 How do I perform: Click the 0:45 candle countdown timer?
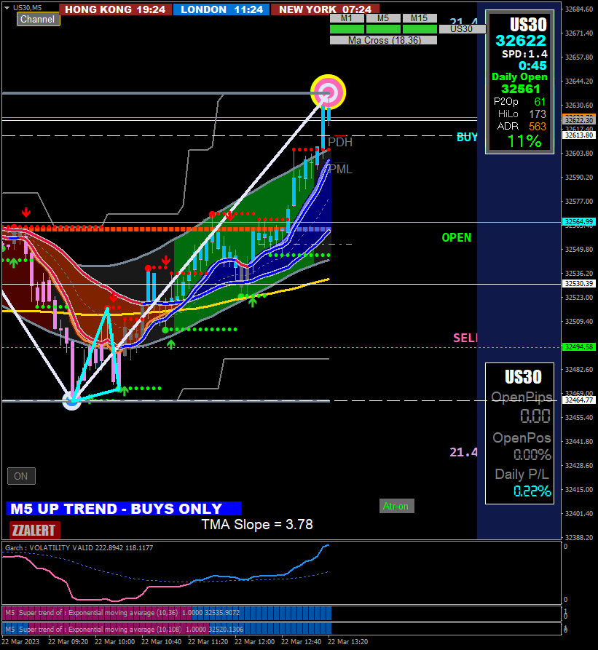(532, 66)
